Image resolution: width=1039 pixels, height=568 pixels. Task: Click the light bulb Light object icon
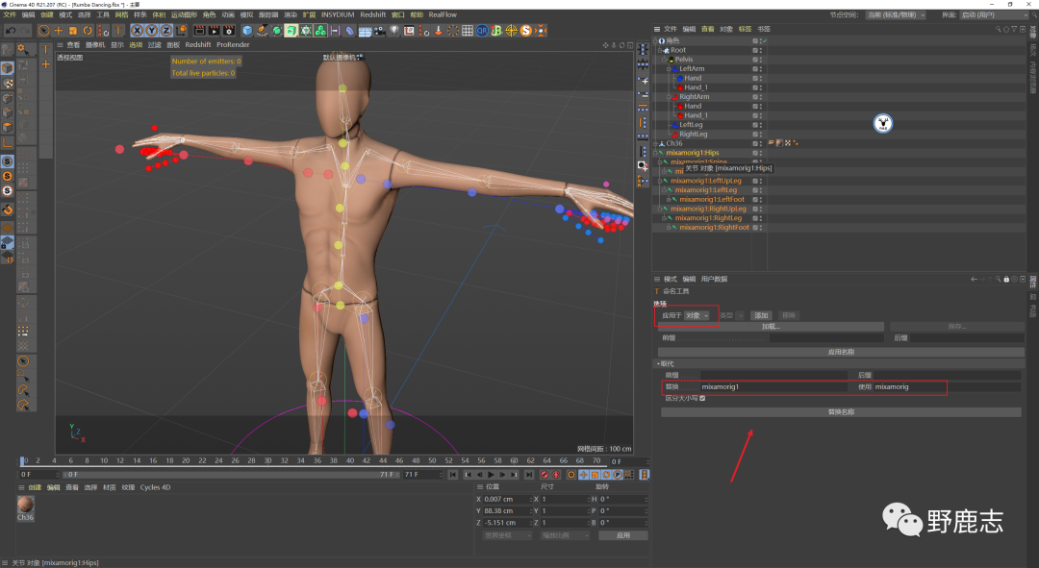pos(393,31)
